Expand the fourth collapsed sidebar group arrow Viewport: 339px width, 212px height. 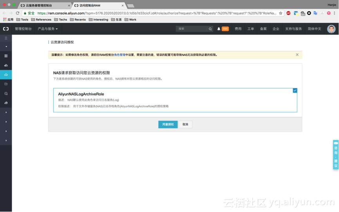click(6, 140)
